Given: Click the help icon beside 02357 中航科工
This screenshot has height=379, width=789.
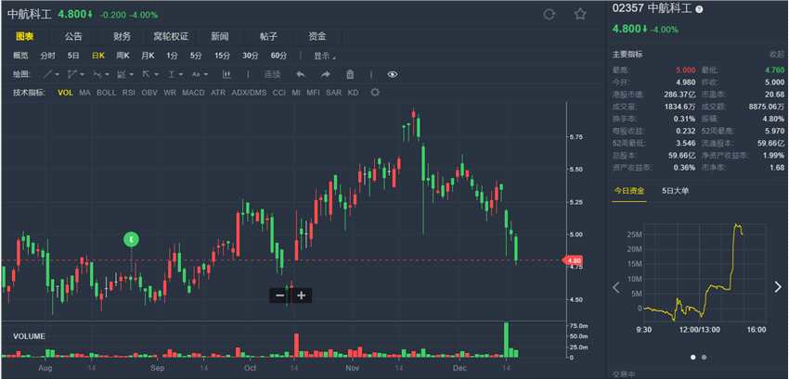Looking at the screenshot, I should click(699, 9).
